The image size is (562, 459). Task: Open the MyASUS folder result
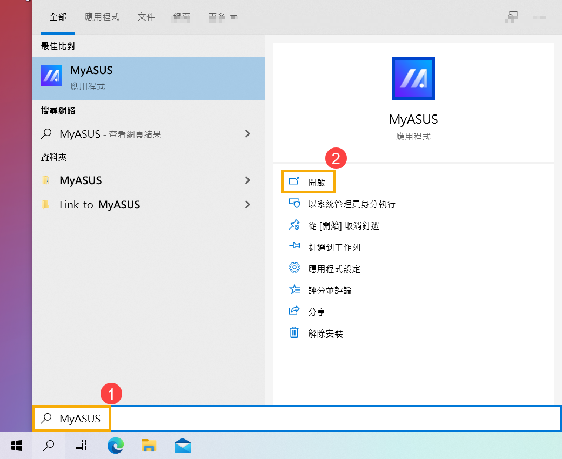click(x=149, y=180)
